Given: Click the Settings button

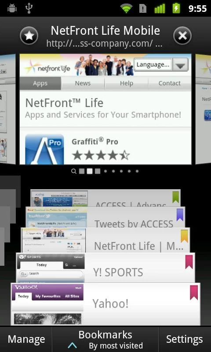Looking at the screenshot, I should (185, 339).
